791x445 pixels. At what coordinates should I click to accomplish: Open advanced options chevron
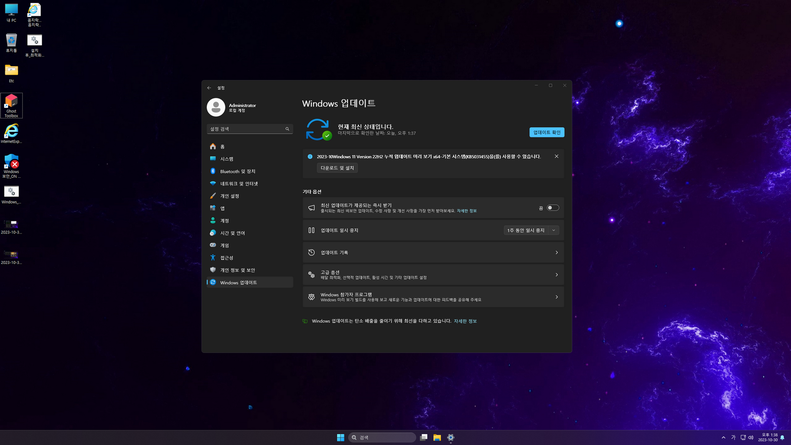tap(557, 275)
